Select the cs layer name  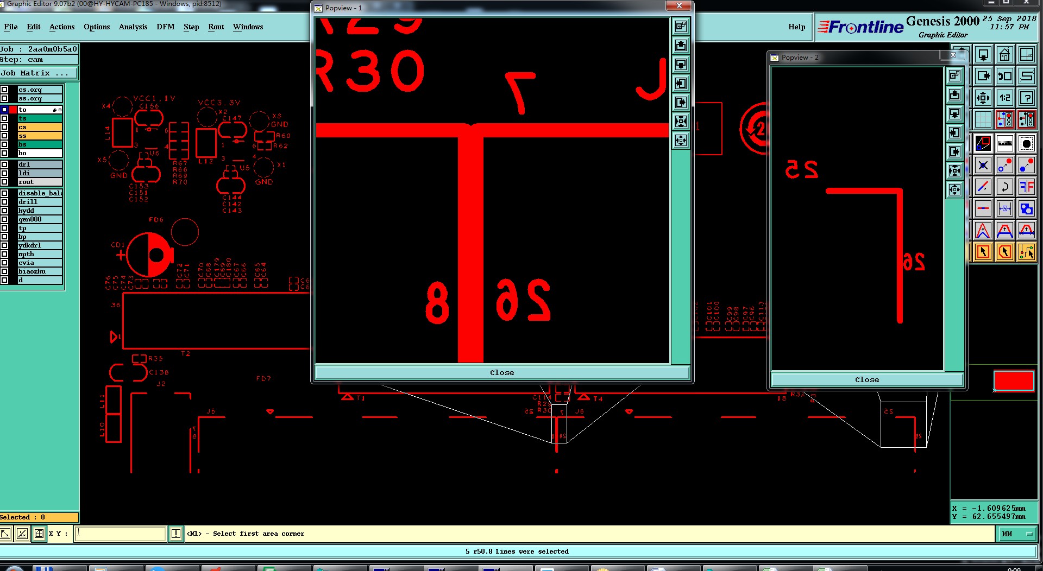tap(40, 127)
